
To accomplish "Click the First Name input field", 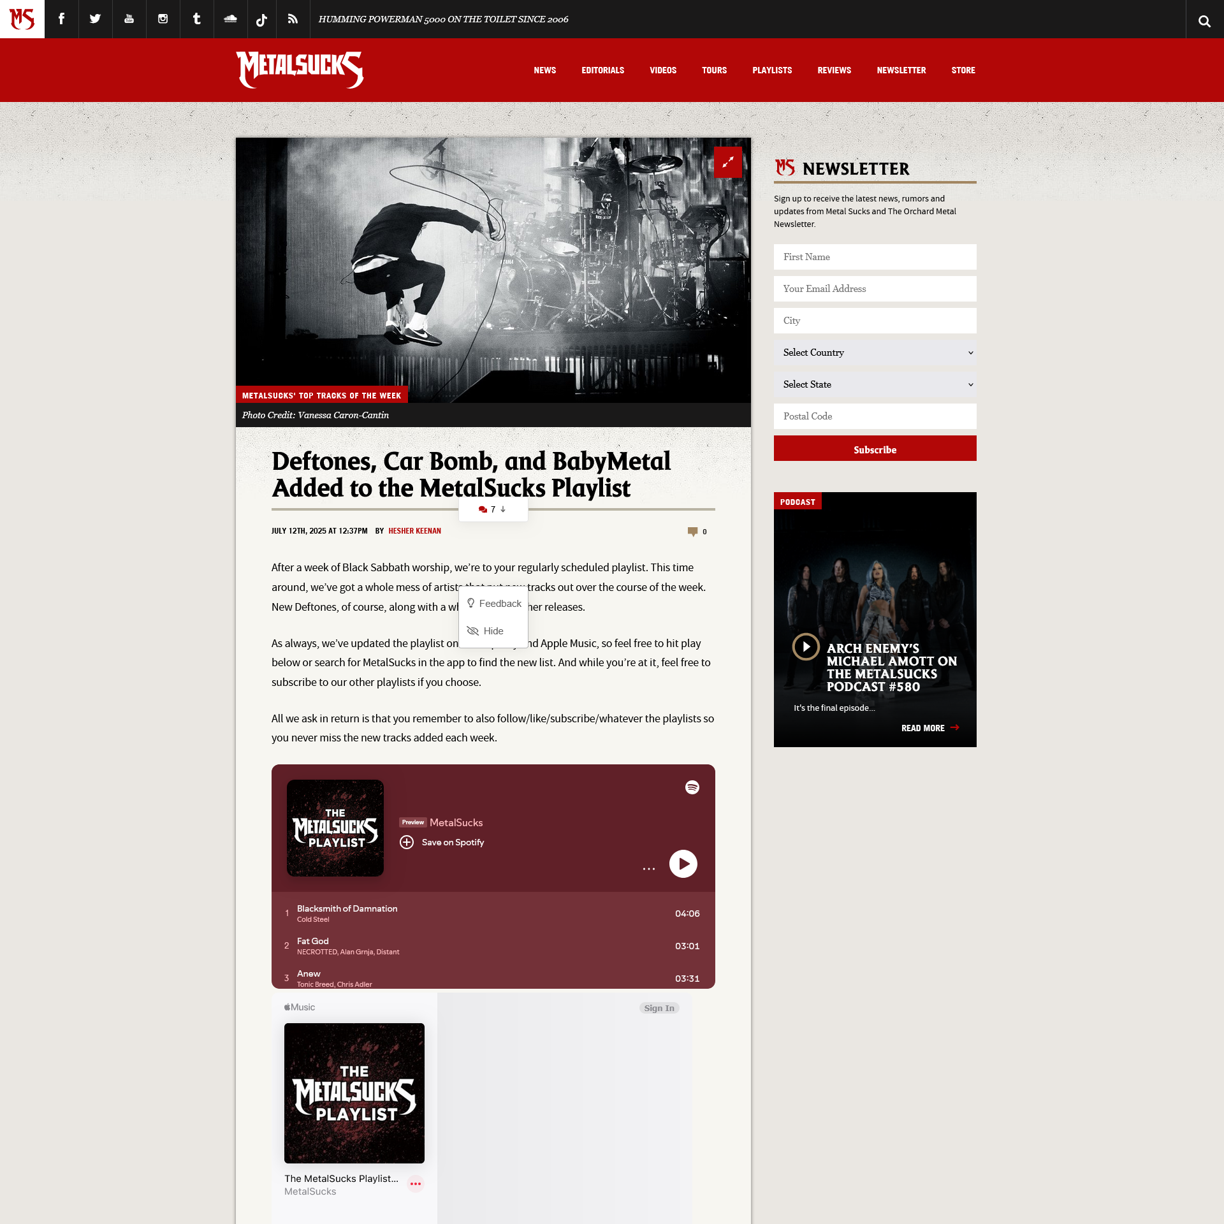I will coord(875,257).
